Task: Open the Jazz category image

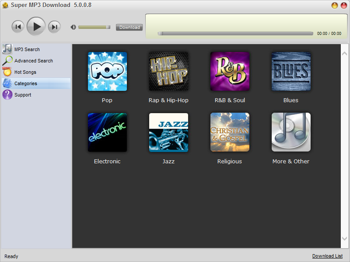Action: [x=168, y=132]
